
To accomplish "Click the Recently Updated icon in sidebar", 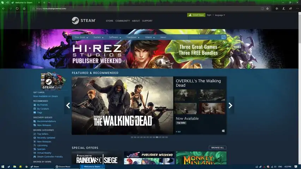I will click(35, 138).
